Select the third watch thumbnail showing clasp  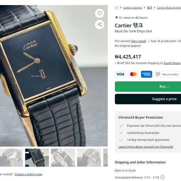point(63,158)
